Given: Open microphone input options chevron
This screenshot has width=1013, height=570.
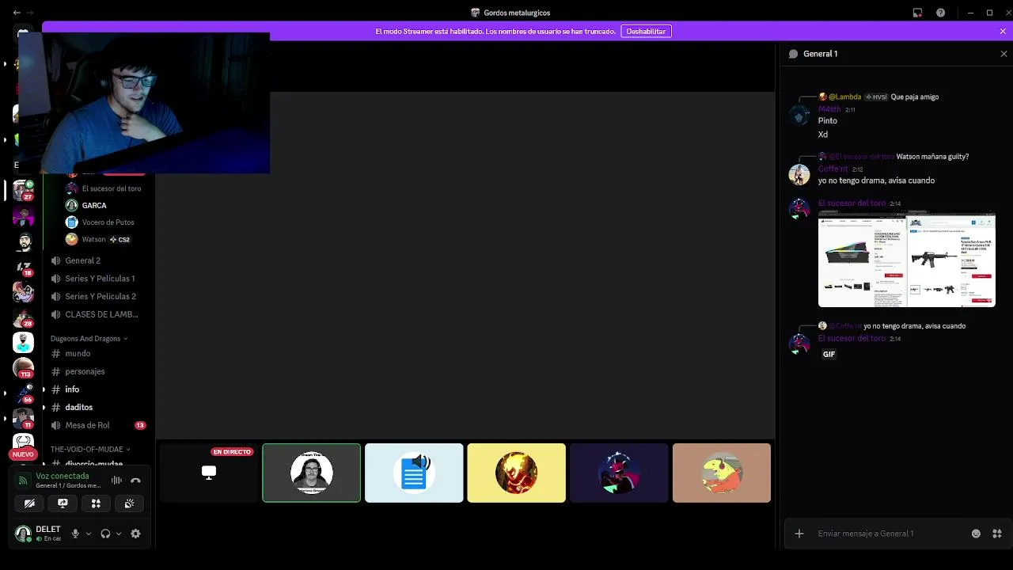Looking at the screenshot, I should click(x=88, y=534).
